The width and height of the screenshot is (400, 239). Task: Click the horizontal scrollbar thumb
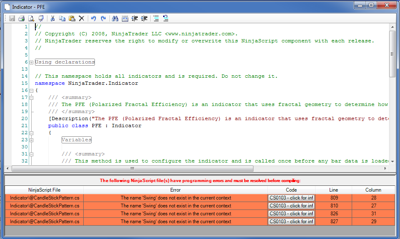point(132,168)
